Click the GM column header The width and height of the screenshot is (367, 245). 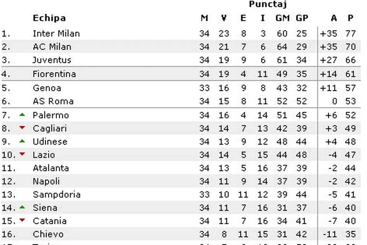[x=282, y=18]
